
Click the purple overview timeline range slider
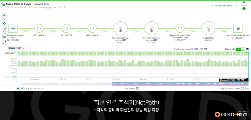pos(181,84)
